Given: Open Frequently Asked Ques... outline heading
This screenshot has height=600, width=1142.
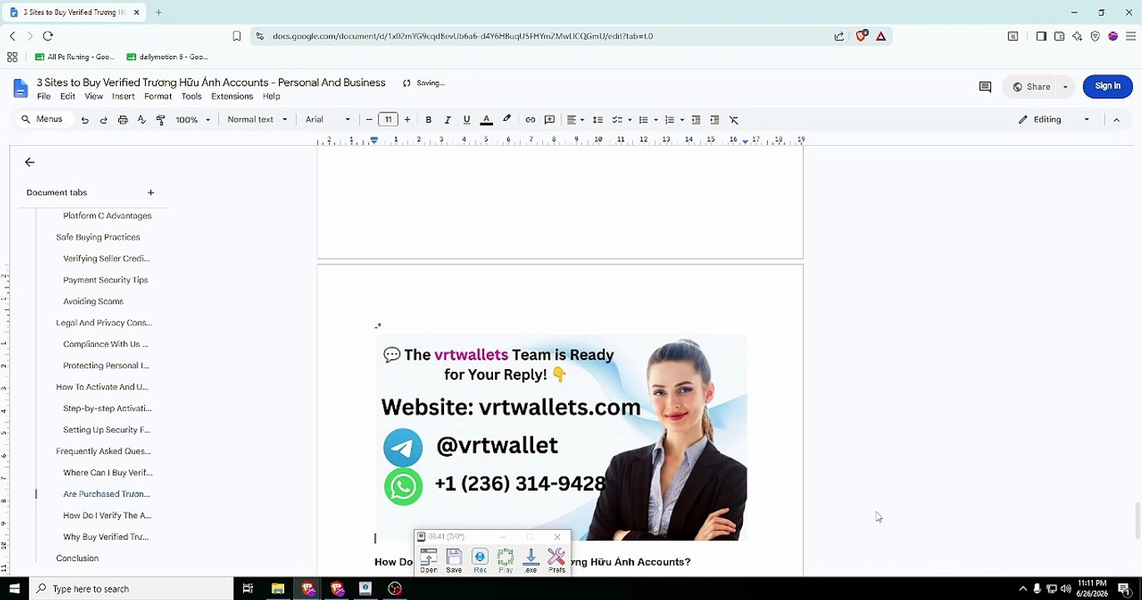Looking at the screenshot, I should [x=103, y=452].
